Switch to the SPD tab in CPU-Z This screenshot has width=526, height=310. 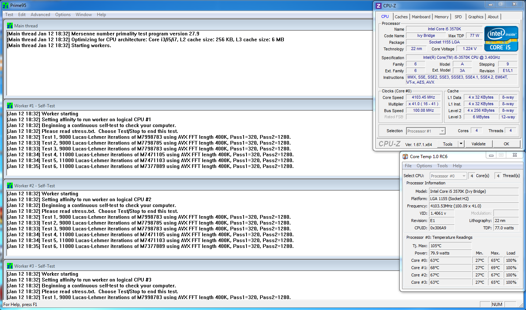pos(458,17)
